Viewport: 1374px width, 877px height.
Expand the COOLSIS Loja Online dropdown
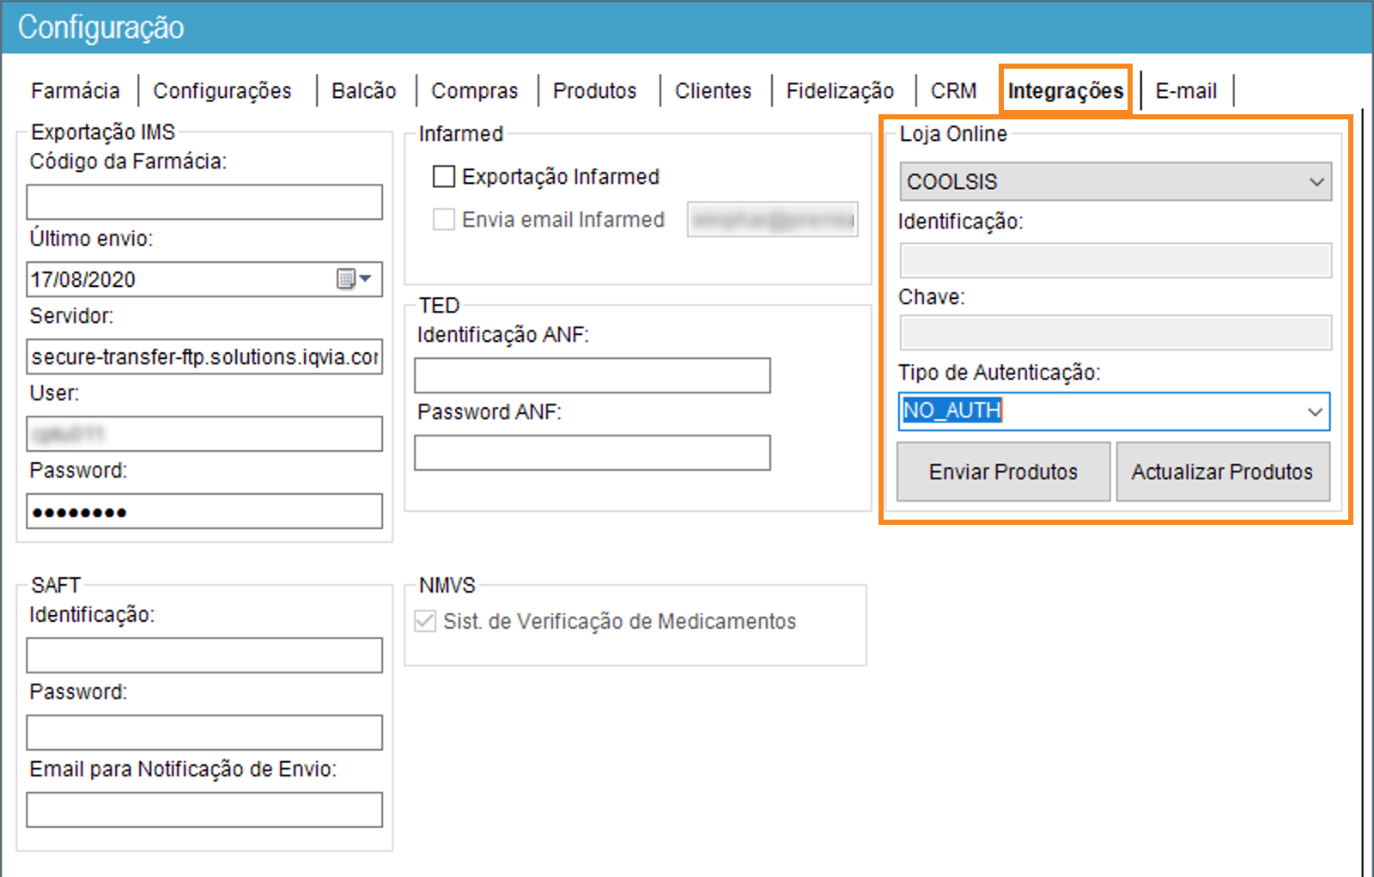pos(1316,182)
